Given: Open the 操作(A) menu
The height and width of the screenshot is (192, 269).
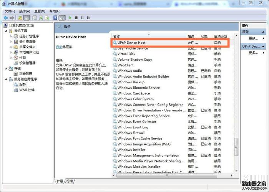Looking at the screenshot, I should (25, 11).
